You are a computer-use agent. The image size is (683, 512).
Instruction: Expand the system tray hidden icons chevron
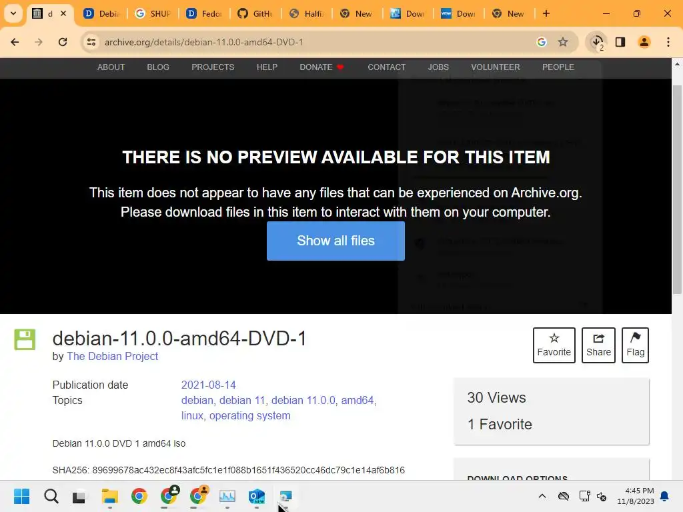point(542,496)
